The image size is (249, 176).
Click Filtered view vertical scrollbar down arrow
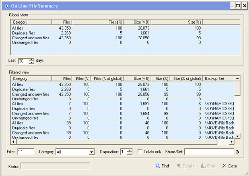(237, 136)
